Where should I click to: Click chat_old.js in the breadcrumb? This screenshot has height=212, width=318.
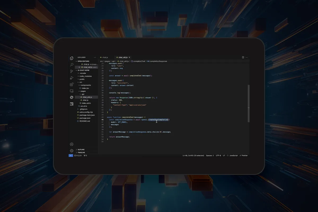point(124,61)
